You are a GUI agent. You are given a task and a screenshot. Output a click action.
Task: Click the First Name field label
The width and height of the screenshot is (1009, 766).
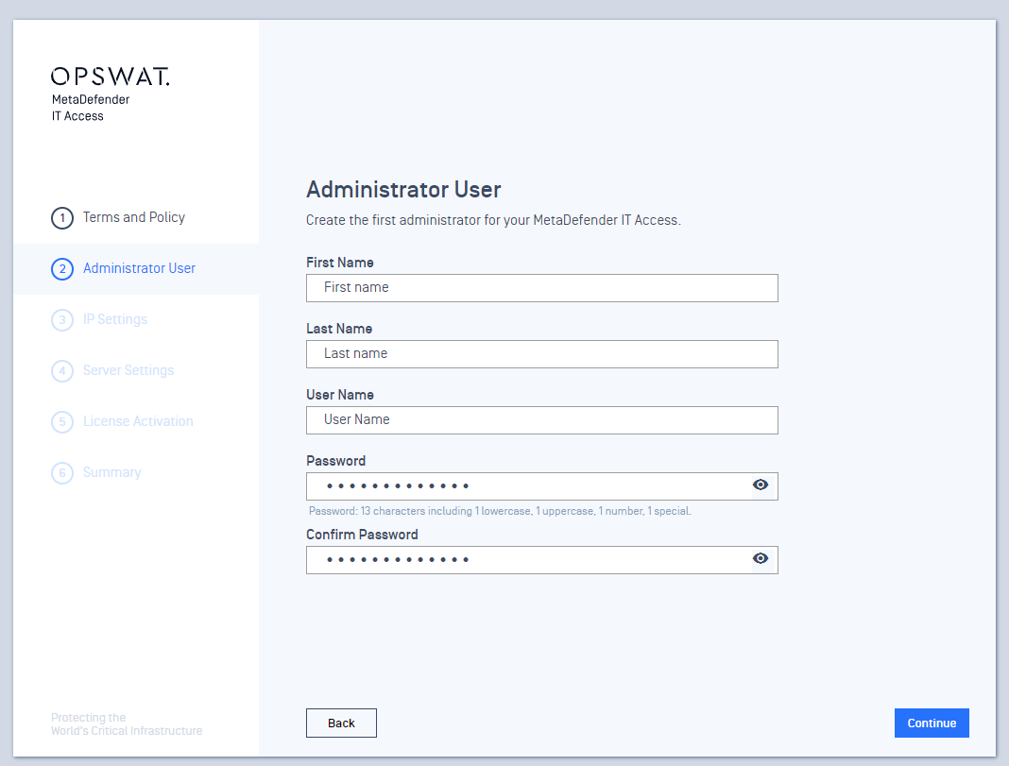[x=340, y=263]
